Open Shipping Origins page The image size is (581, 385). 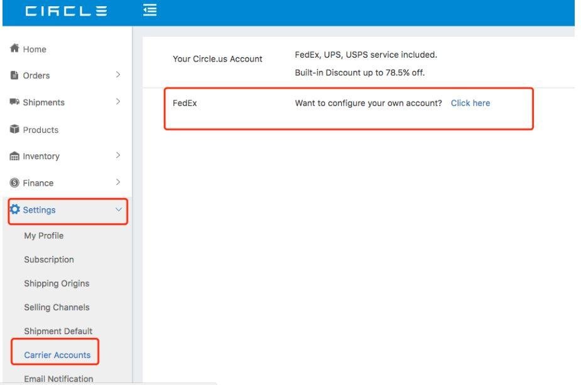point(57,283)
